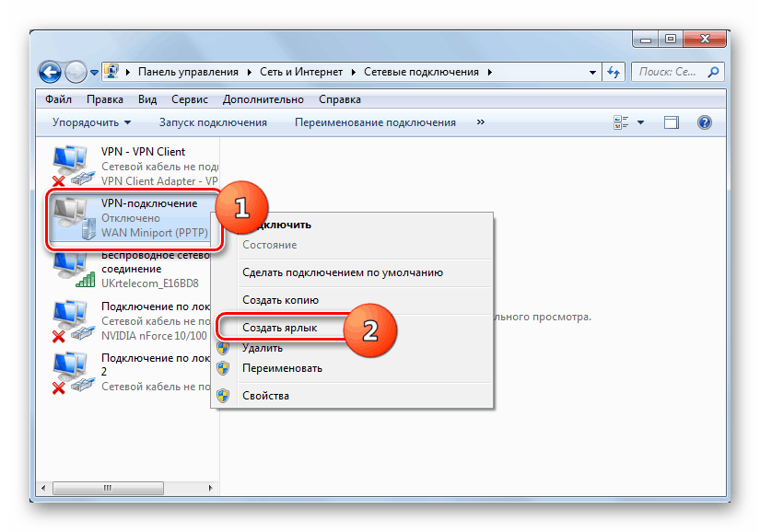Image resolution: width=760 pixels, height=532 pixels.
Task: Click horizontal scrollbar left arrow
Action: click(x=43, y=488)
